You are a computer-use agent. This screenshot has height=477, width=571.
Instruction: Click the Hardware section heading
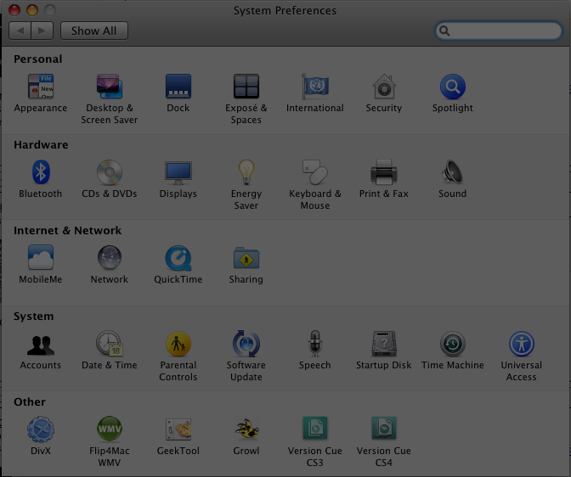(41, 145)
